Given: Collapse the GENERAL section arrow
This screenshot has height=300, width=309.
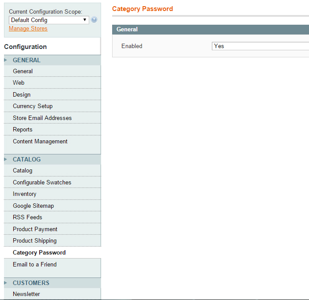Looking at the screenshot, I should click(6, 60).
